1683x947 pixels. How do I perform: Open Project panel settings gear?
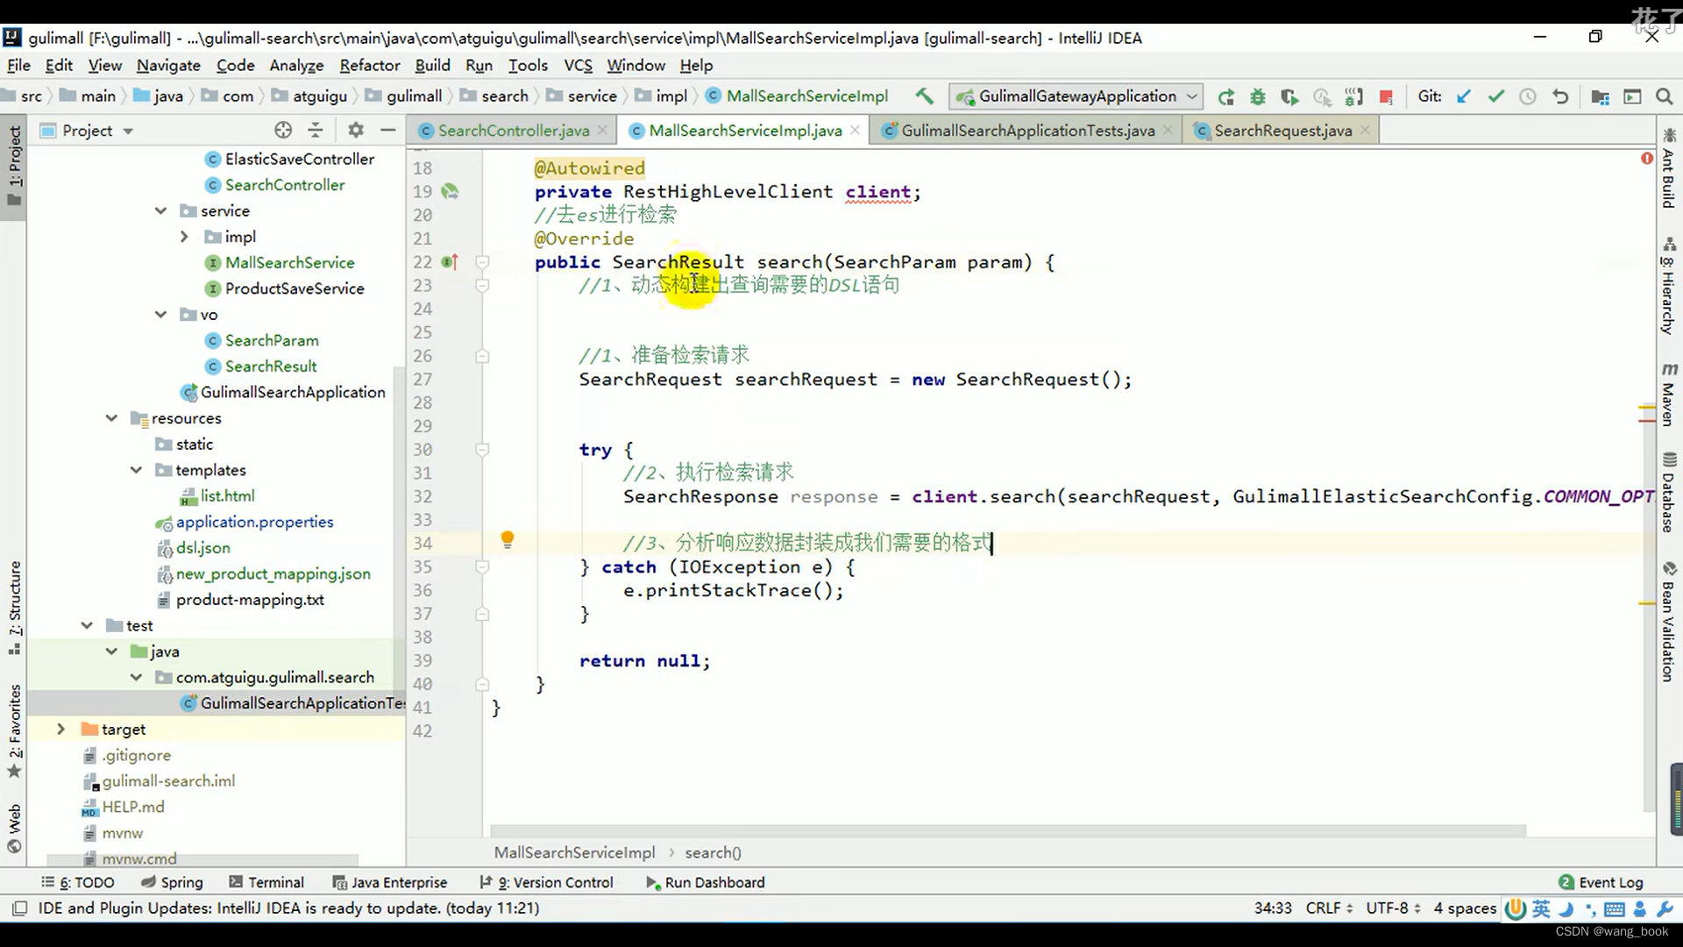click(x=355, y=130)
